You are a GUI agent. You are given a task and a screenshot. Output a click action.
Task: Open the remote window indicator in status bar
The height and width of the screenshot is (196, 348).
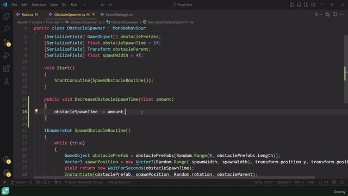click(x=4, y=182)
